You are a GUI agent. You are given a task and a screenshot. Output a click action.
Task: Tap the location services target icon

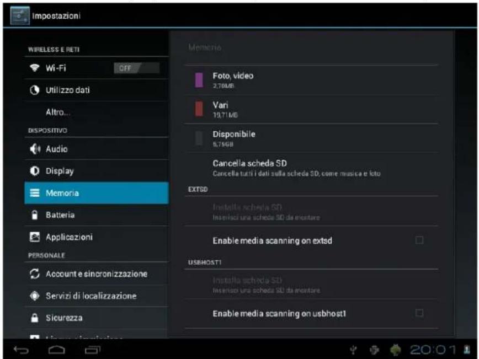35,296
